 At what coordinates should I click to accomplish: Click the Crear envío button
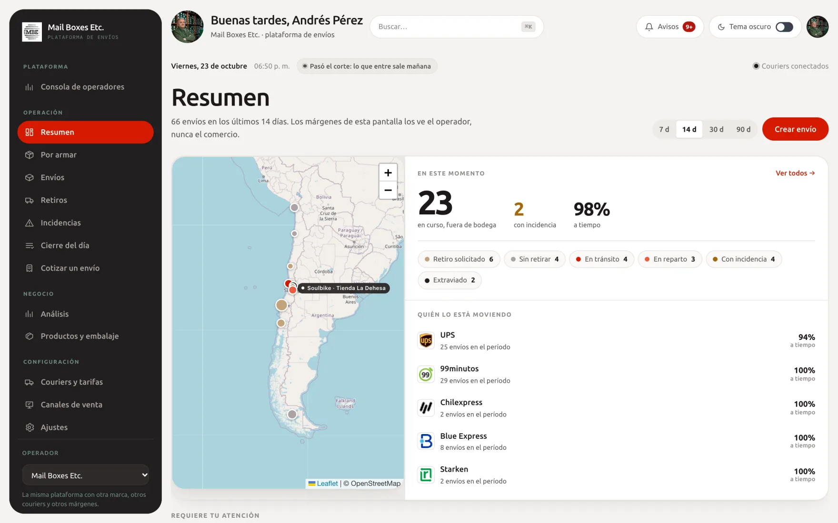tap(795, 129)
